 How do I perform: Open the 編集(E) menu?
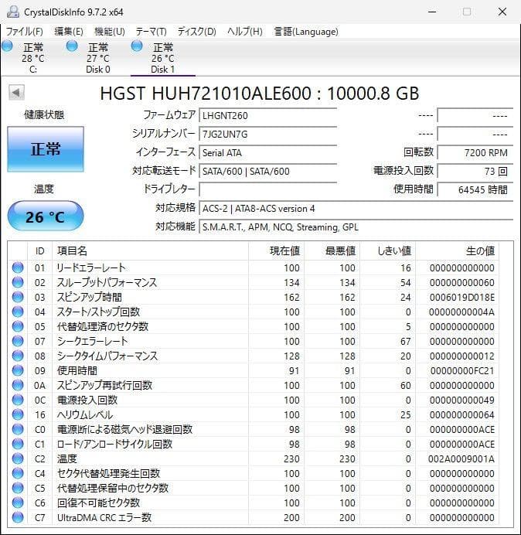69,32
